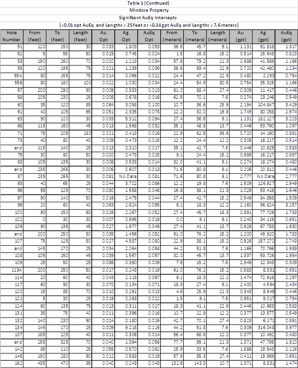Click Ag Opt value '4.587' for hole 107
The width and height of the screenshot is (298, 368).
(x=131, y=241)
